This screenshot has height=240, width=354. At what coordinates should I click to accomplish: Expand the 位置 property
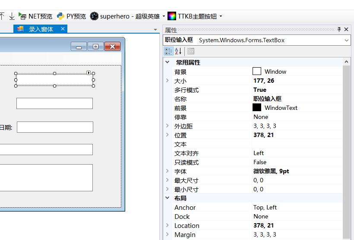click(x=168, y=135)
